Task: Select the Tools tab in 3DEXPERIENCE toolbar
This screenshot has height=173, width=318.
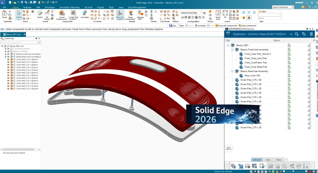Action: (279, 160)
